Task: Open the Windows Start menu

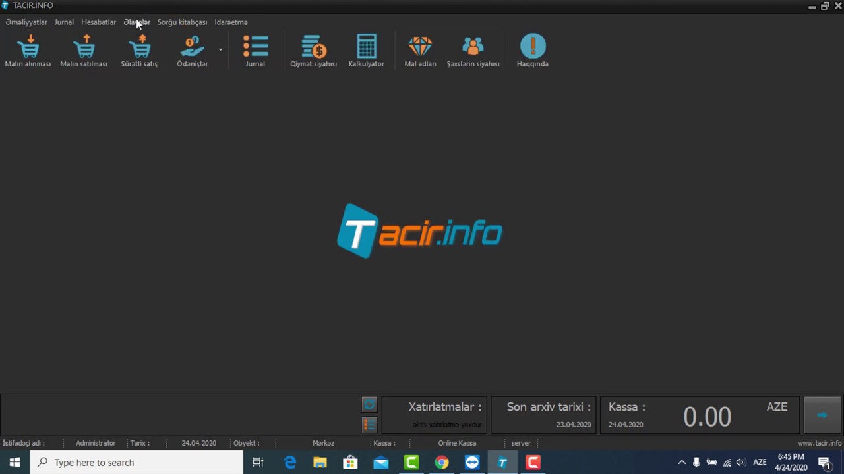Action: point(15,463)
